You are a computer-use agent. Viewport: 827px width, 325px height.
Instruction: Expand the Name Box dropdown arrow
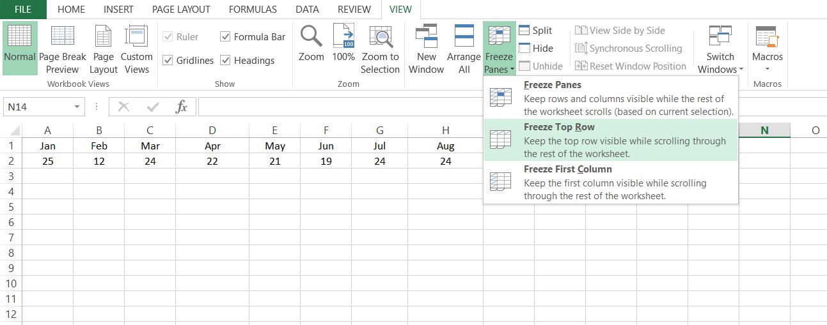click(77, 107)
